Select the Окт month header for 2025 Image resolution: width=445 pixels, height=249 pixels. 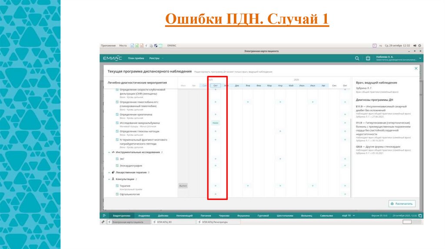[216, 85]
